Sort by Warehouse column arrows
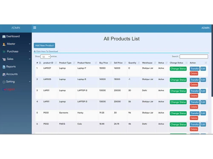The height and width of the screenshot is (159, 213). click(155, 63)
